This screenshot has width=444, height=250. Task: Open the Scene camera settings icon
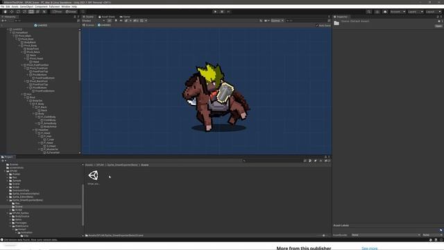click(x=266, y=21)
